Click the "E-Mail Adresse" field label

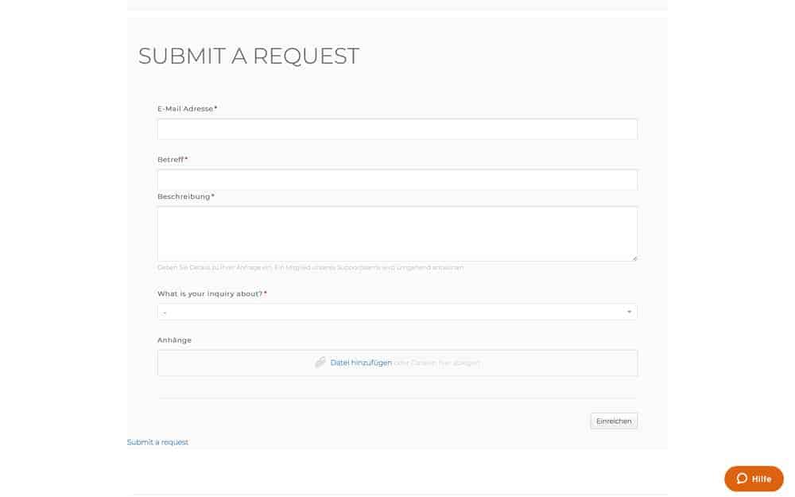[187, 108]
